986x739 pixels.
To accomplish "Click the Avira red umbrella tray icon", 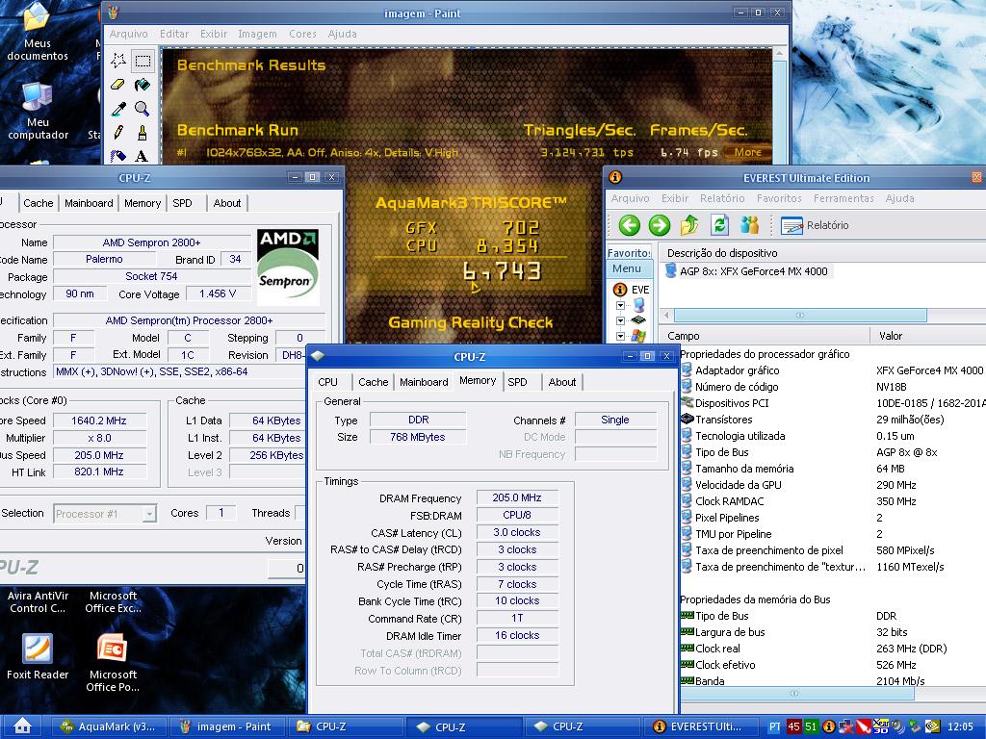I will coord(864,727).
